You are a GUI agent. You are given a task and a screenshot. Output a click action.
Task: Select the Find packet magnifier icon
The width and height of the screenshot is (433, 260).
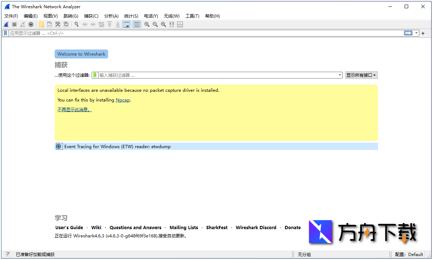click(x=76, y=24)
